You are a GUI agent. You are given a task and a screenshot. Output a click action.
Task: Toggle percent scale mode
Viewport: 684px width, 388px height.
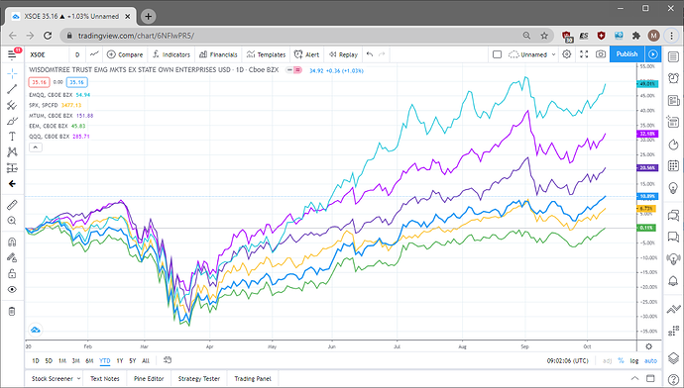pyautogui.click(x=622, y=360)
